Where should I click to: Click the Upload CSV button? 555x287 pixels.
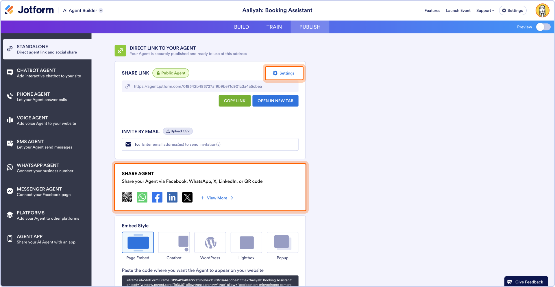click(178, 131)
